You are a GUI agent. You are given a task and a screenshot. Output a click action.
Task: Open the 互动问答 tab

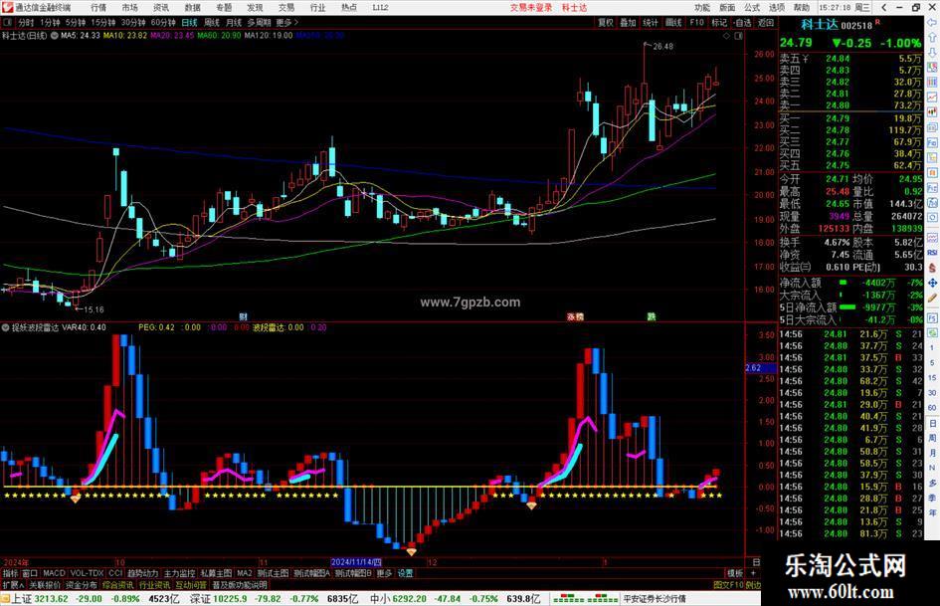click(191, 585)
